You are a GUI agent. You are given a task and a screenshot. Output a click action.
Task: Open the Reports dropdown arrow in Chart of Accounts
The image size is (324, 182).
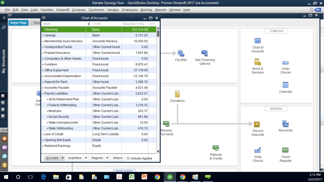pyautogui.click(x=107, y=158)
